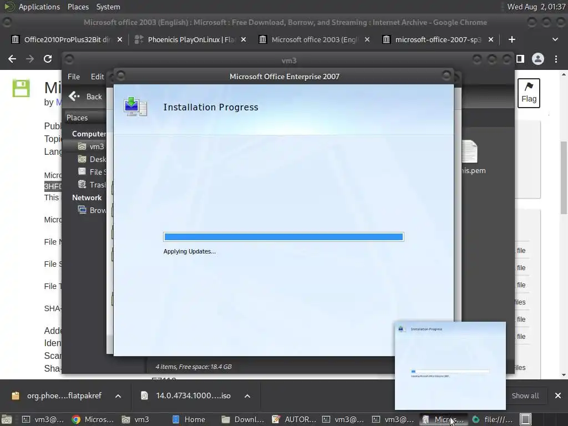
Task: Click the installer icon beside Installation Progress
Action: [135, 106]
